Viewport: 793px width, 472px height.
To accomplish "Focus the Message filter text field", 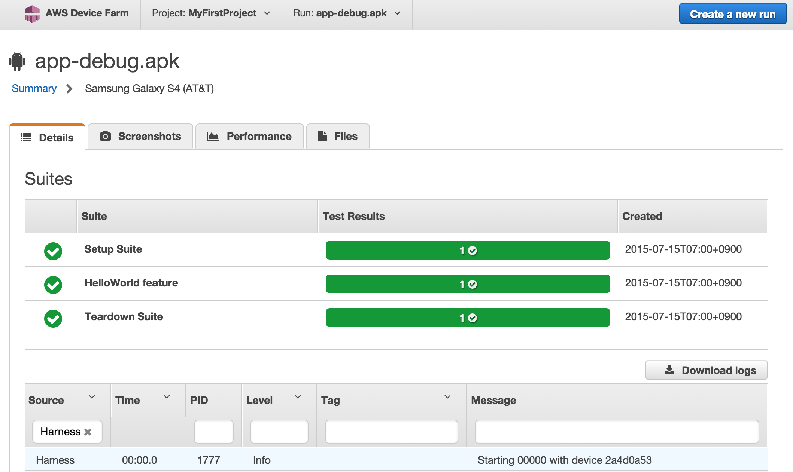I will pyautogui.click(x=617, y=432).
